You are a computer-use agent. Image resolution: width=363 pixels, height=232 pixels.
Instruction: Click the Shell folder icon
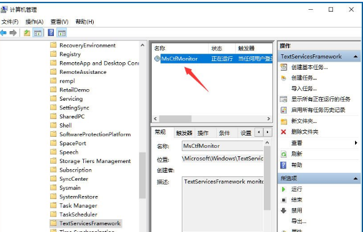[x=53, y=125]
